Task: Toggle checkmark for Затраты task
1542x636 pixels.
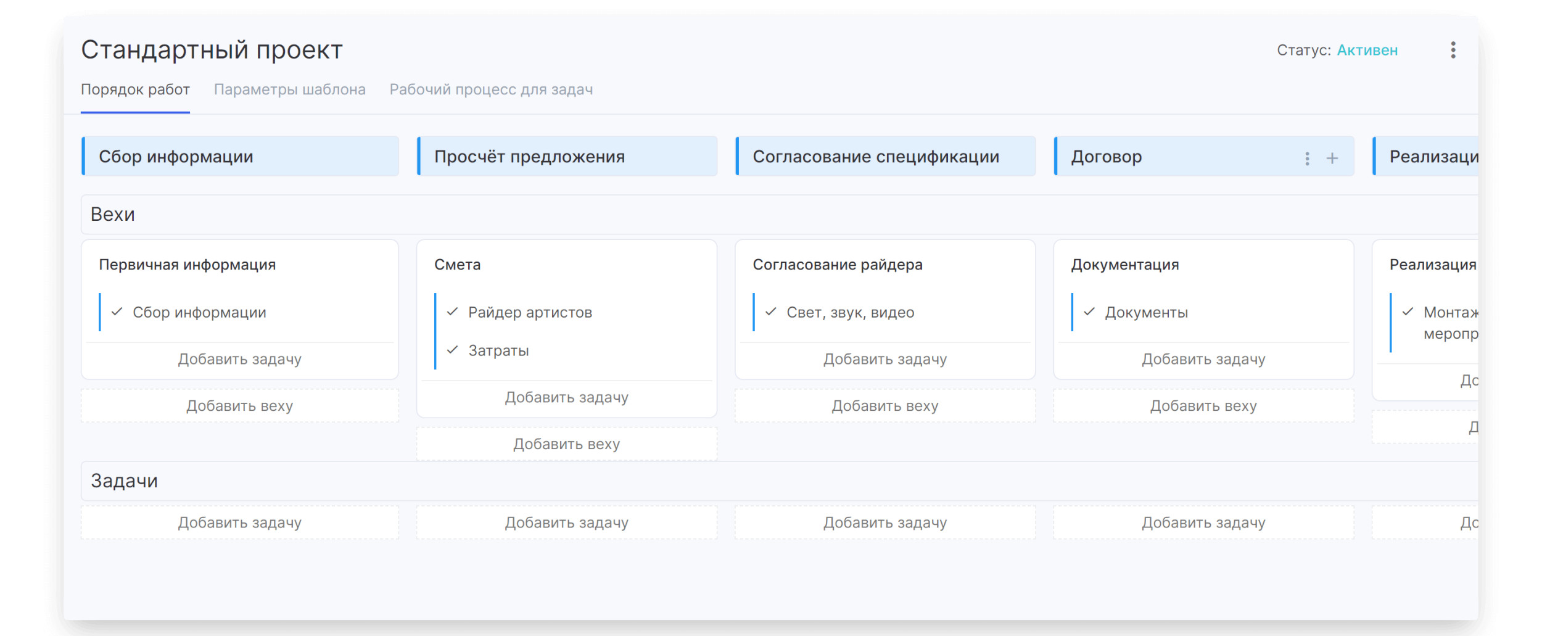Action: point(453,350)
